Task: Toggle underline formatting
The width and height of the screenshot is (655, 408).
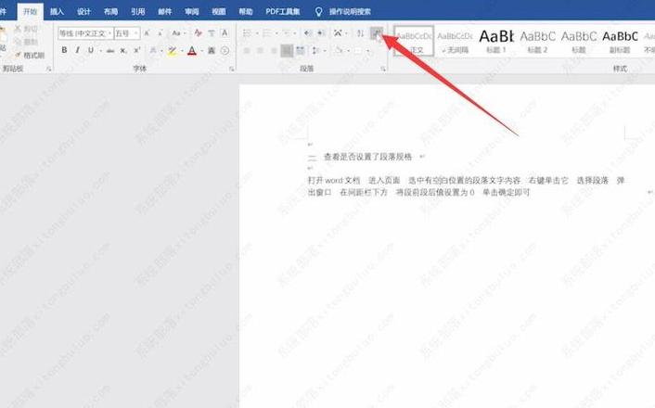Action: click(x=91, y=50)
